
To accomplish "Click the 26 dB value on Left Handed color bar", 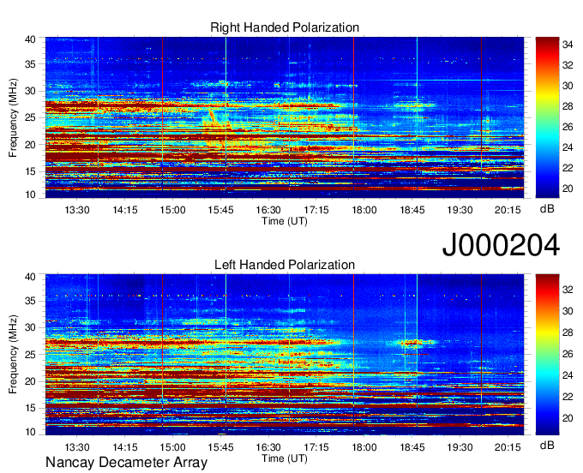I will [568, 354].
